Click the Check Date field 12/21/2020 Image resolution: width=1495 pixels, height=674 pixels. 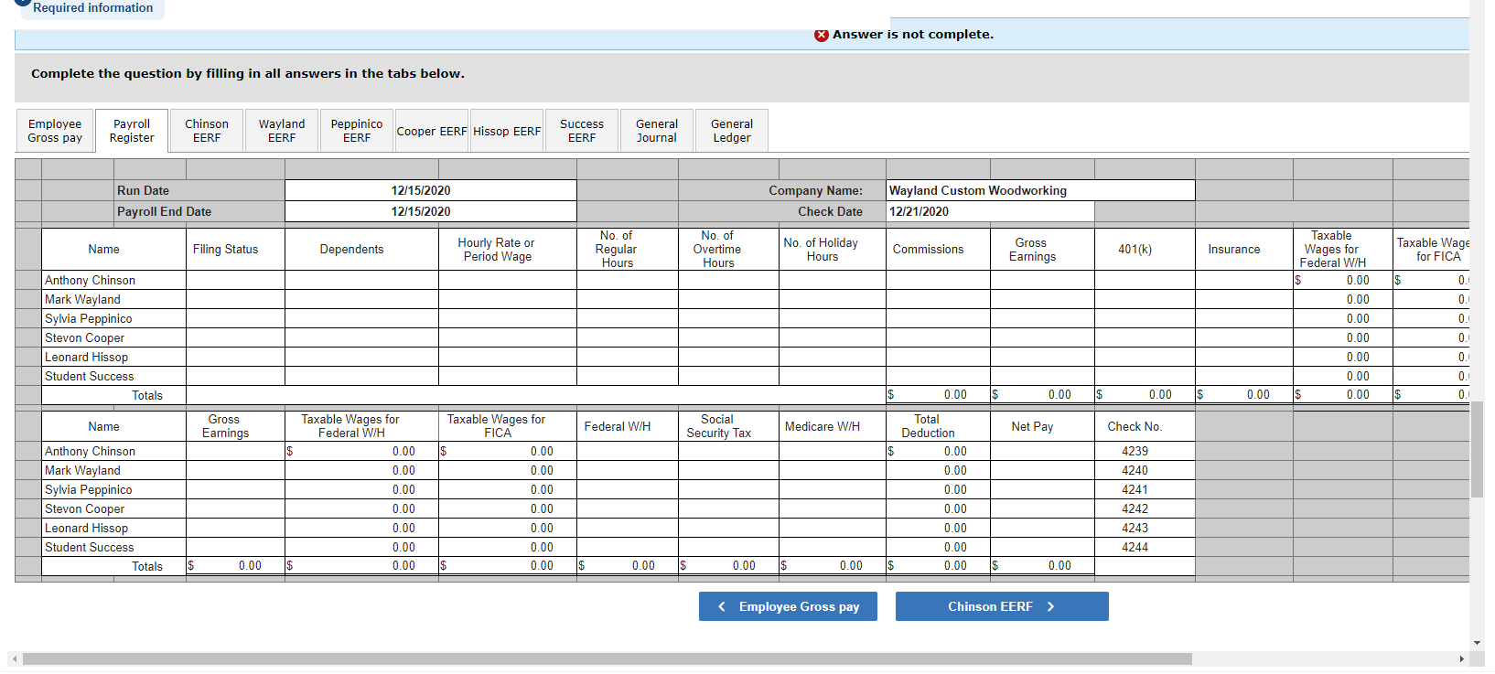[x=990, y=211]
